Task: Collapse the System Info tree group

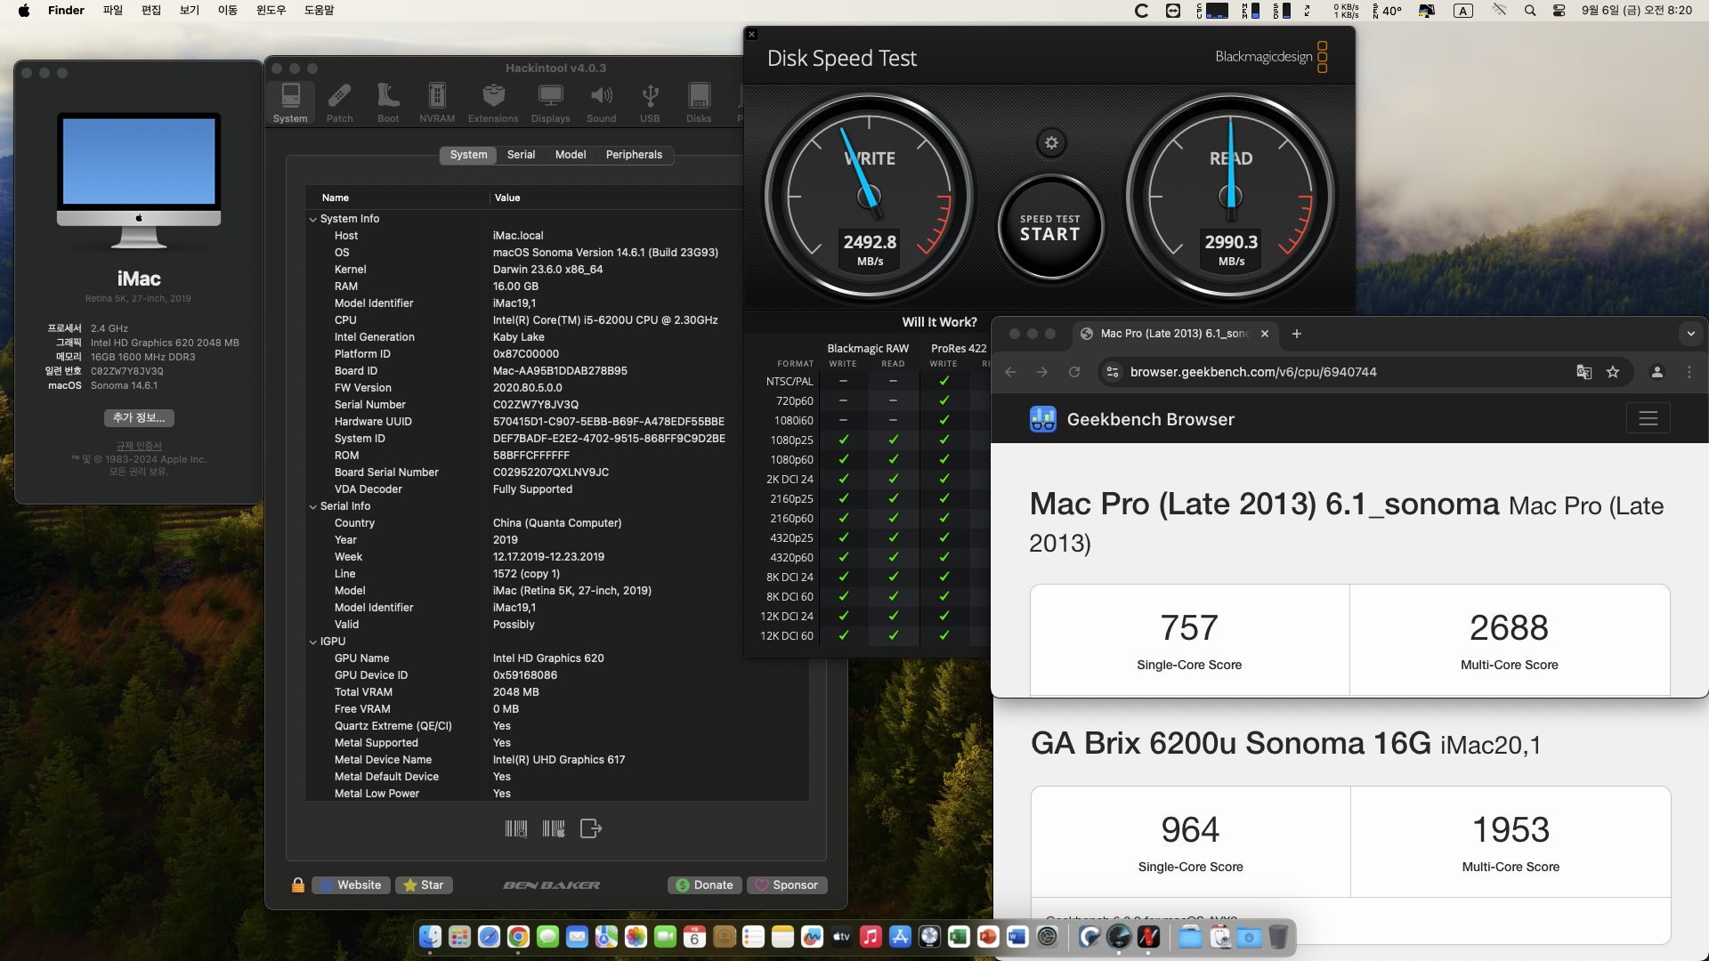Action: (312, 219)
